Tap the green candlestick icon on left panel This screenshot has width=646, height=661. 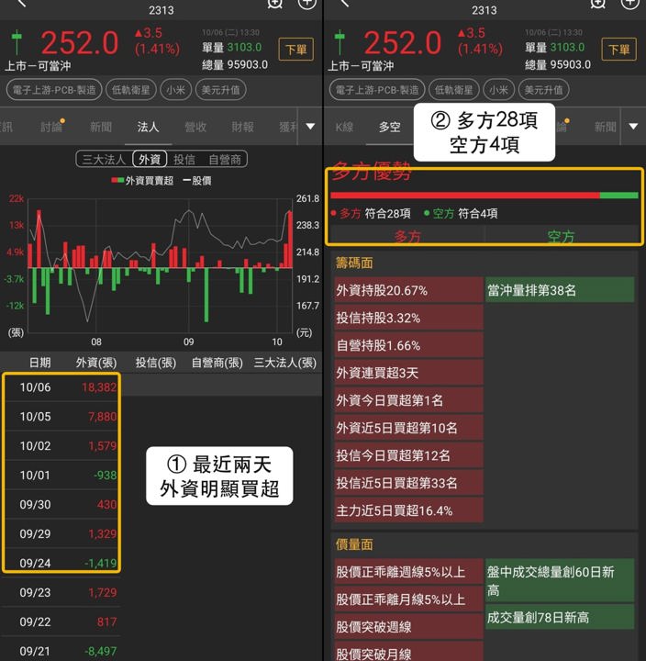pos(17,42)
